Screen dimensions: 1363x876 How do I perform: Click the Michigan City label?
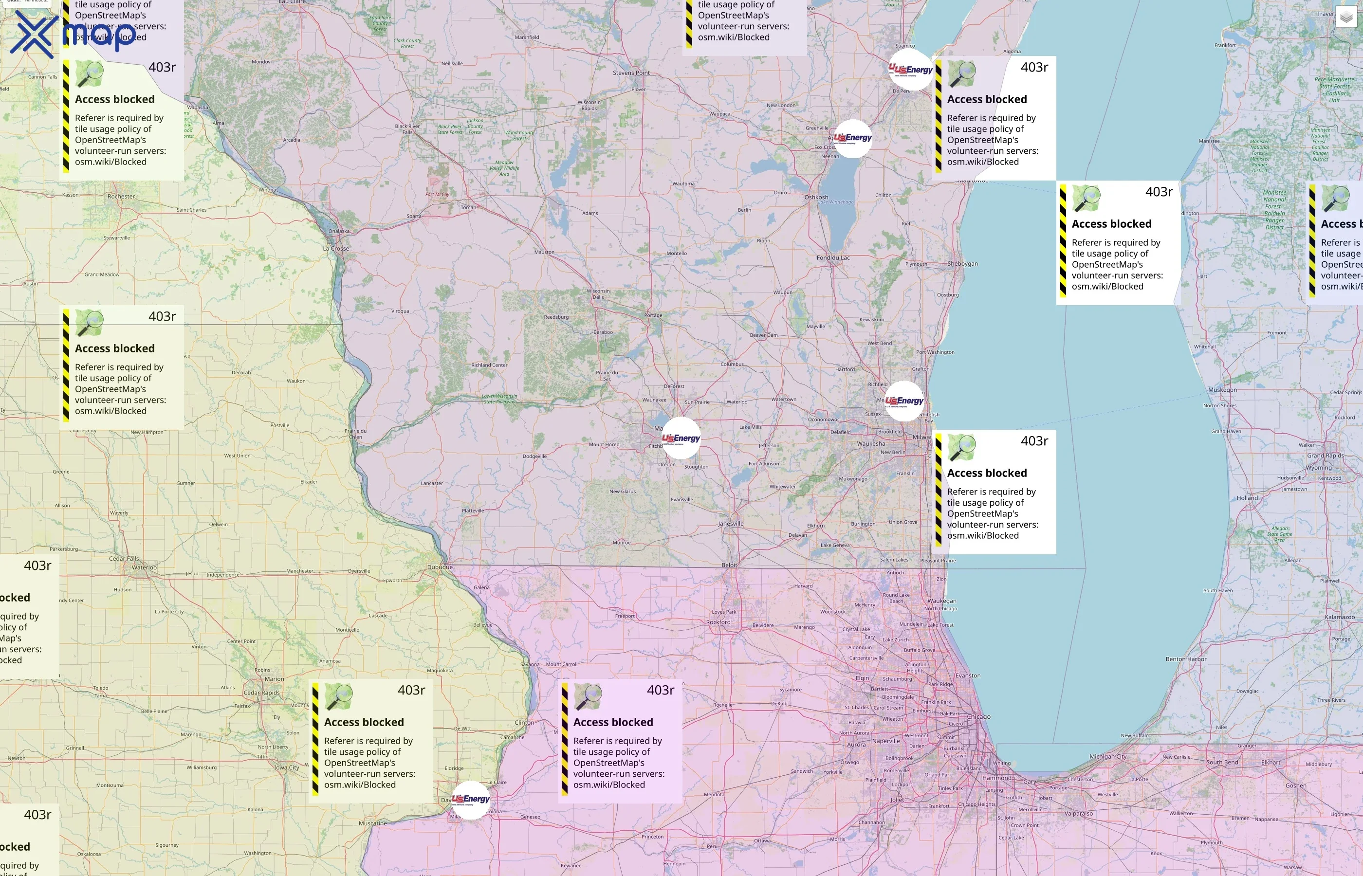click(1108, 757)
